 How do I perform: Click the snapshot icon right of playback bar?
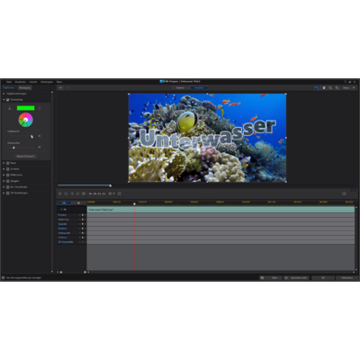(344, 193)
